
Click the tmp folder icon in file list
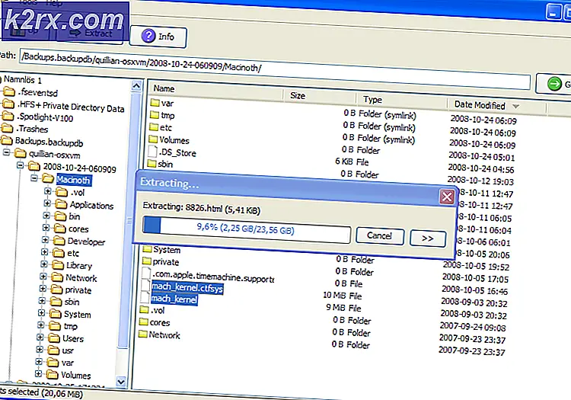155,115
